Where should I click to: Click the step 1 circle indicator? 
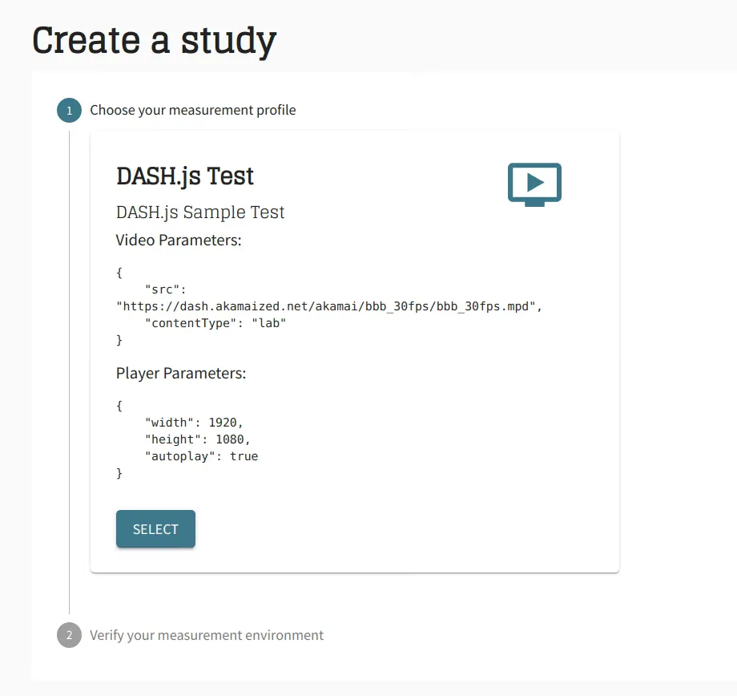(69, 111)
